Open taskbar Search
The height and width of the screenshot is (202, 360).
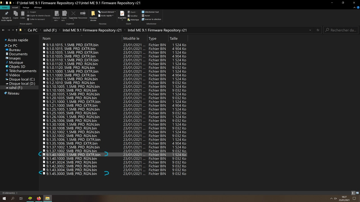pos(13,198)
